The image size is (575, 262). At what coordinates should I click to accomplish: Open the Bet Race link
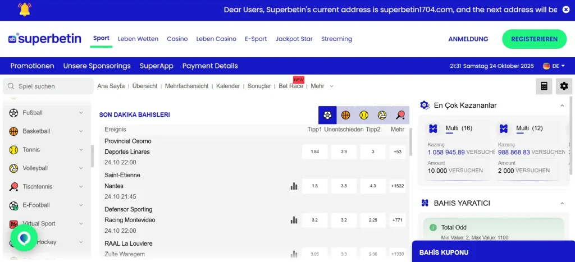291,86
